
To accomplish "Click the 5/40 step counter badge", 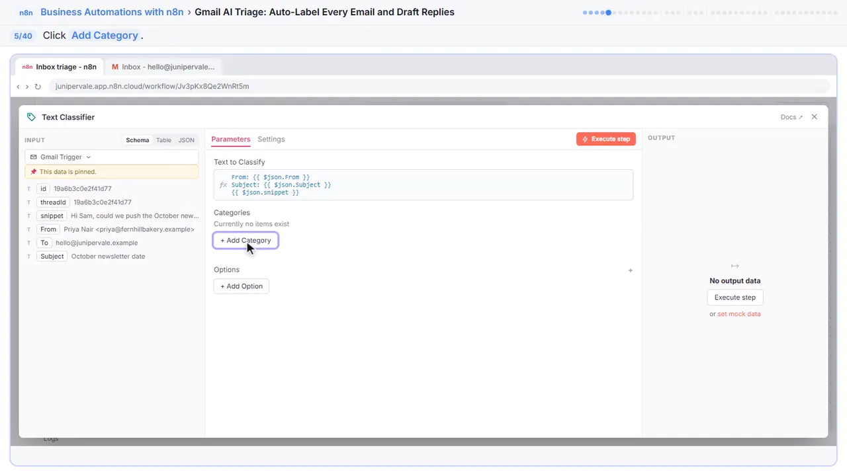I will [x=23, y=36].
